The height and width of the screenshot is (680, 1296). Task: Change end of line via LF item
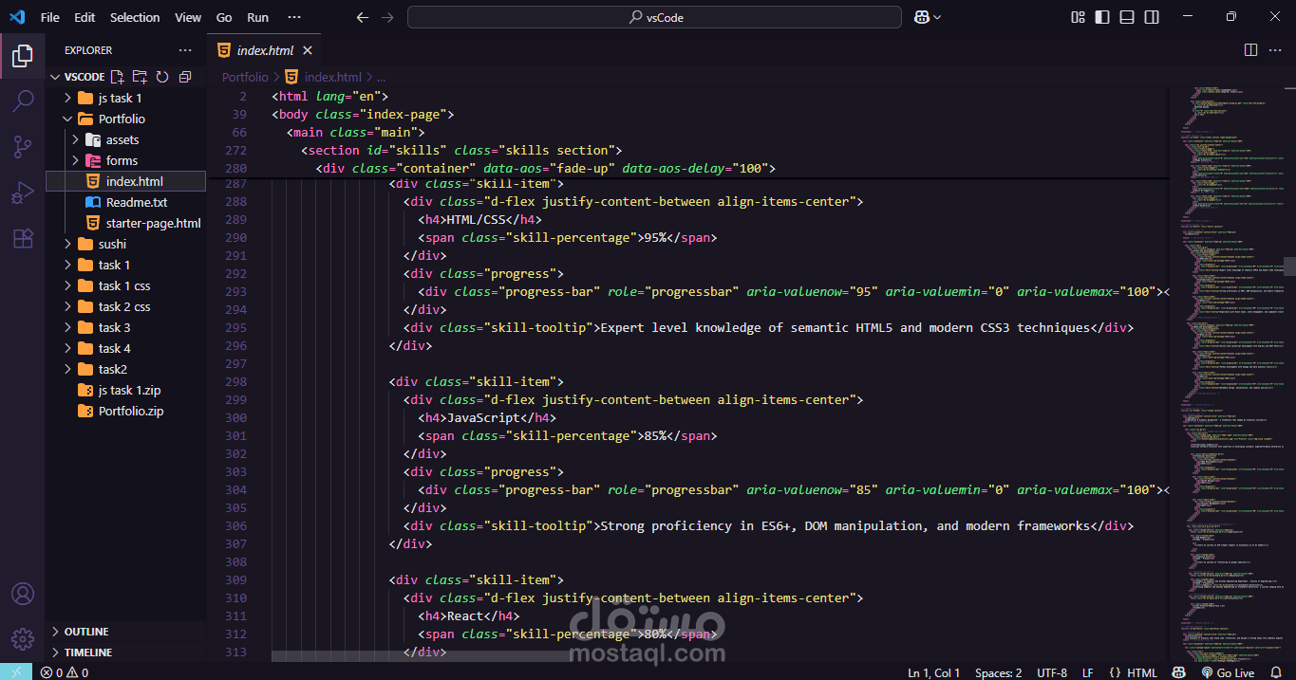1087,672
